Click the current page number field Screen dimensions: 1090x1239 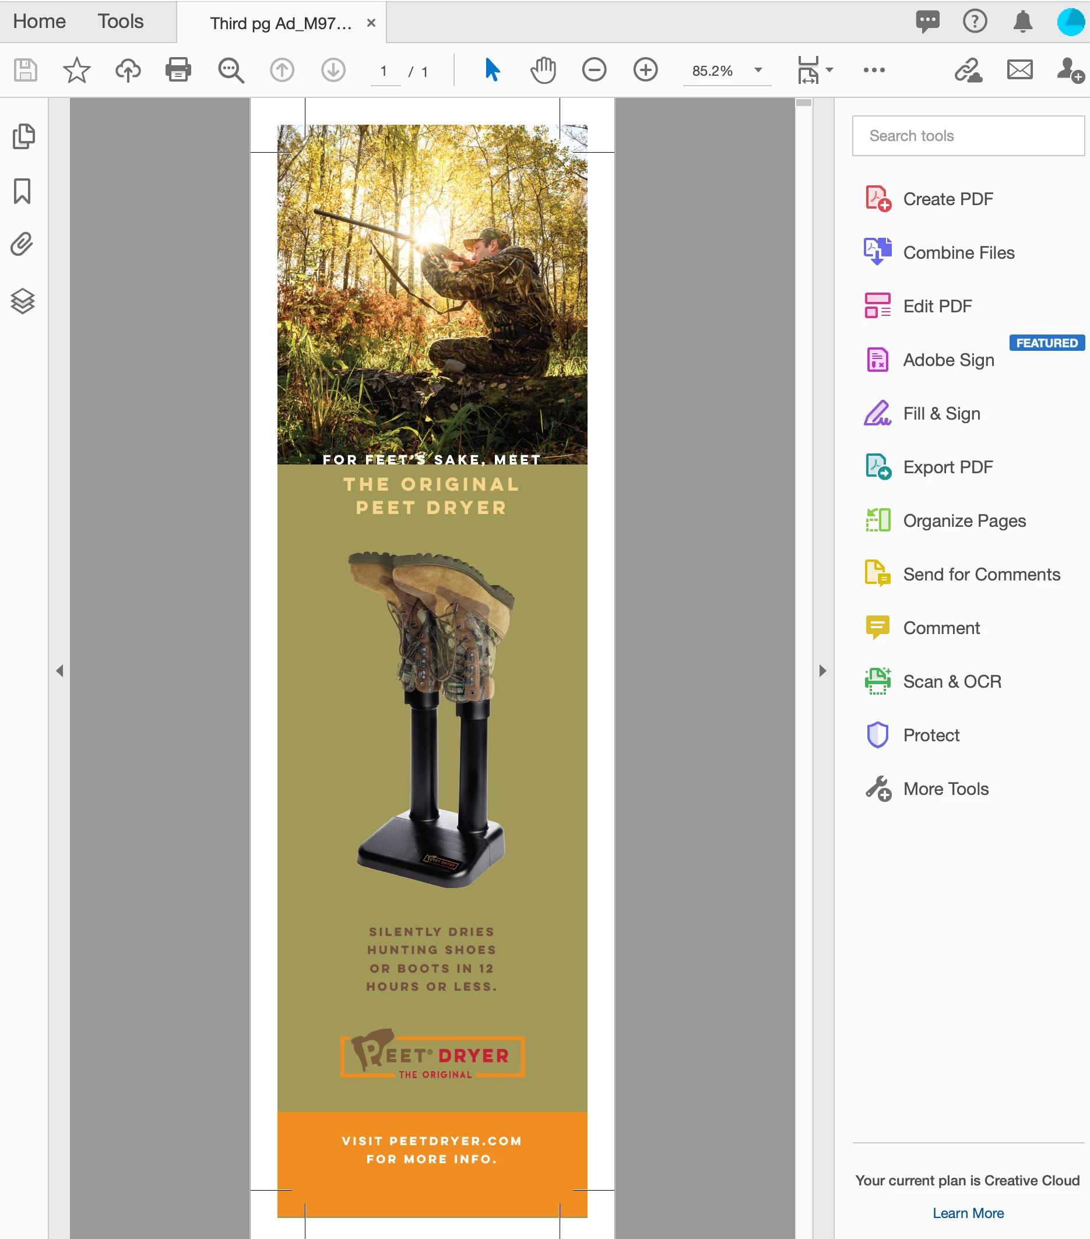pos(384,72)
